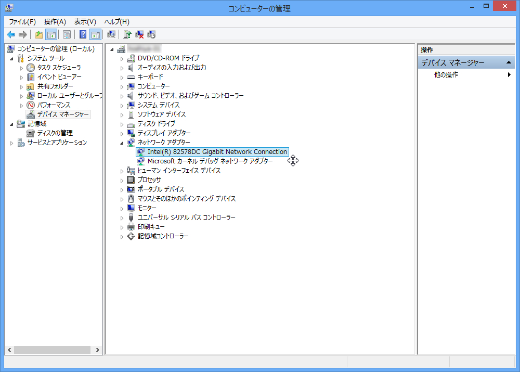The image size is (520, 372).
Task: Click the blue Back arrow in toolbar
Action: pyautogui.click(x=11, y=34)
